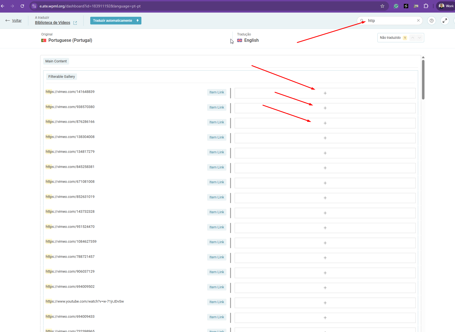Add translation for vimeo.com/141648839
This screenshot has height=332, width=455.
[325, 93]
